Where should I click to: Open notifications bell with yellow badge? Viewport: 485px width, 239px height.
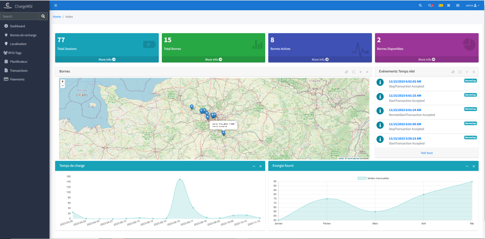(x=440, y=5)
